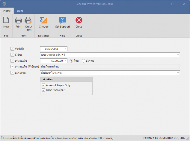Expand the remark ค่าพัฒนาโปรแกรม dropdown arrow

(x=178, y=73)
